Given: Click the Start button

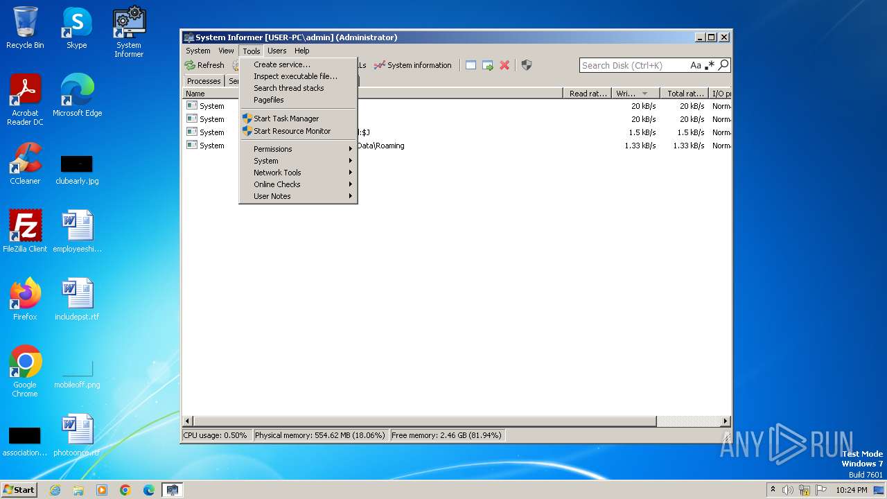Looking at the screenshot, I should pos(19,489).
